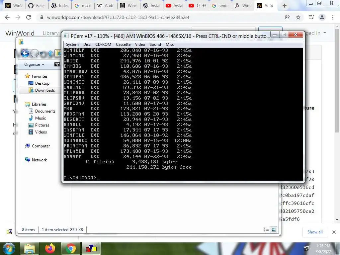Open File Explorer from taskbar
Screen dimensions: 340x255
click(x=30, y=248)
